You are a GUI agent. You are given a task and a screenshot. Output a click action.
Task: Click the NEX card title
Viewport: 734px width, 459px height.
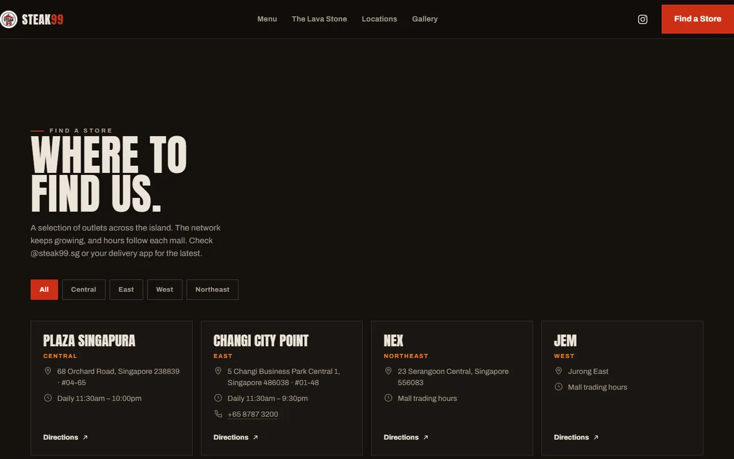click(393, 341)
